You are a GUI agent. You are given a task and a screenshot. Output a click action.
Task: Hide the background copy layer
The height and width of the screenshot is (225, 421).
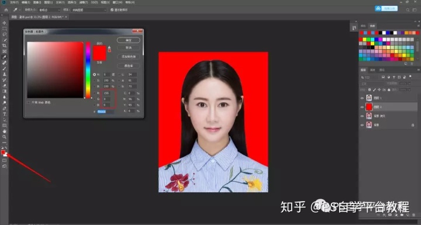coord(362,116)
